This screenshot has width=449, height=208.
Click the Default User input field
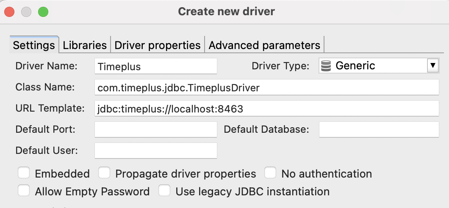[156, 151]
